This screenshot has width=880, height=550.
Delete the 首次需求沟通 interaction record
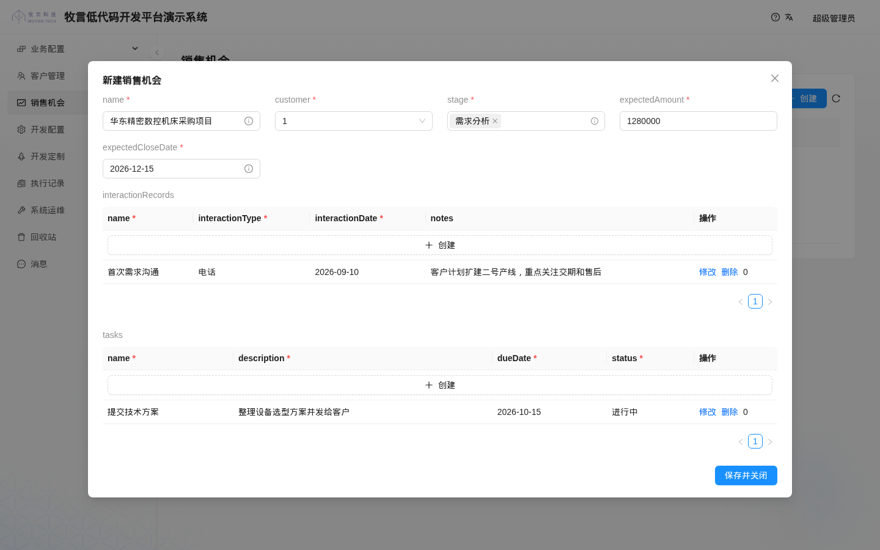click(x=730, y=272)
